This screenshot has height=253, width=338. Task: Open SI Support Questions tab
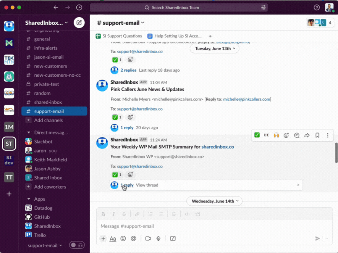119,36
